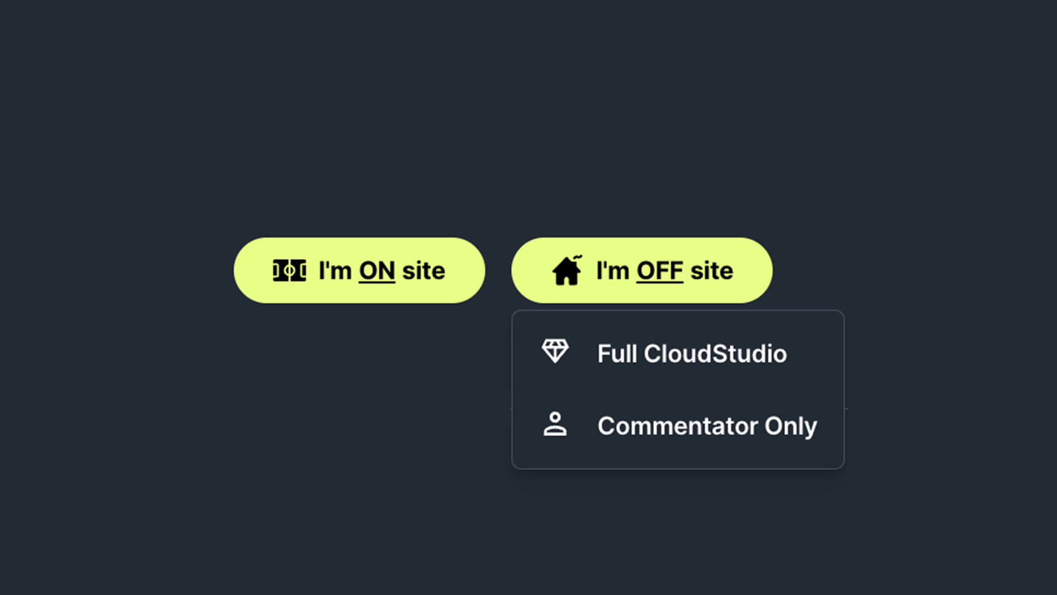Click the word "site" in ON site button
The height and width of the screenshot is (595, 1057).
point(423,271)
